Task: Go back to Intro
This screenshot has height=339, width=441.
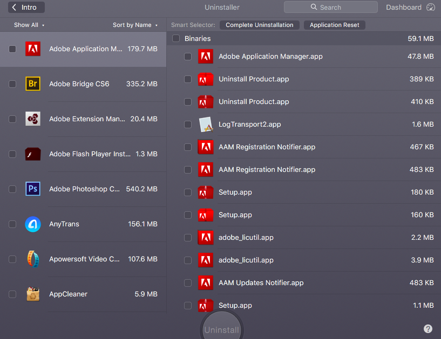Action: pos(26,8)
